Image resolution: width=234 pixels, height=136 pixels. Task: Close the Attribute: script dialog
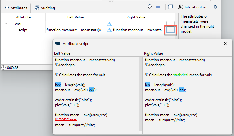226,43
